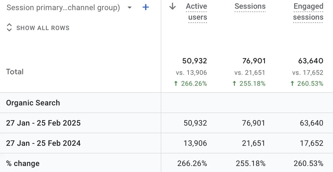Click the blue plus icon to add dimension
This screenshot has width=333, height=172.
click(146, 7)
